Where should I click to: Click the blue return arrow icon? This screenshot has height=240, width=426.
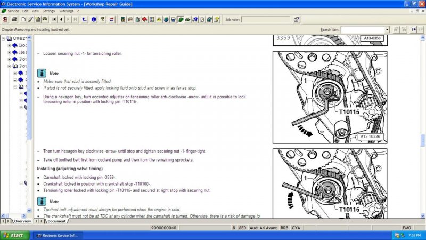point(85,20)
